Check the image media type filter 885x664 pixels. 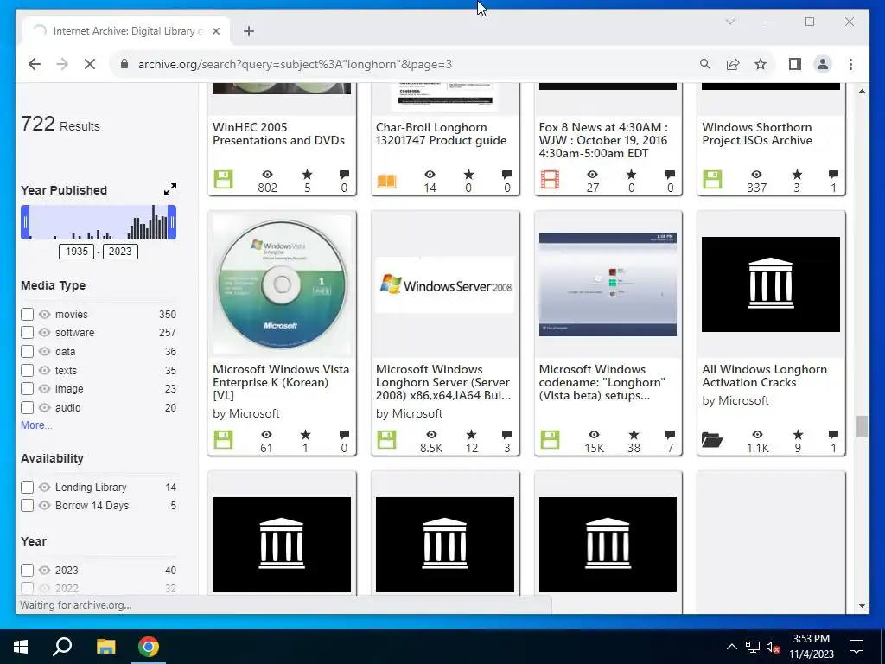coord(27,388)
